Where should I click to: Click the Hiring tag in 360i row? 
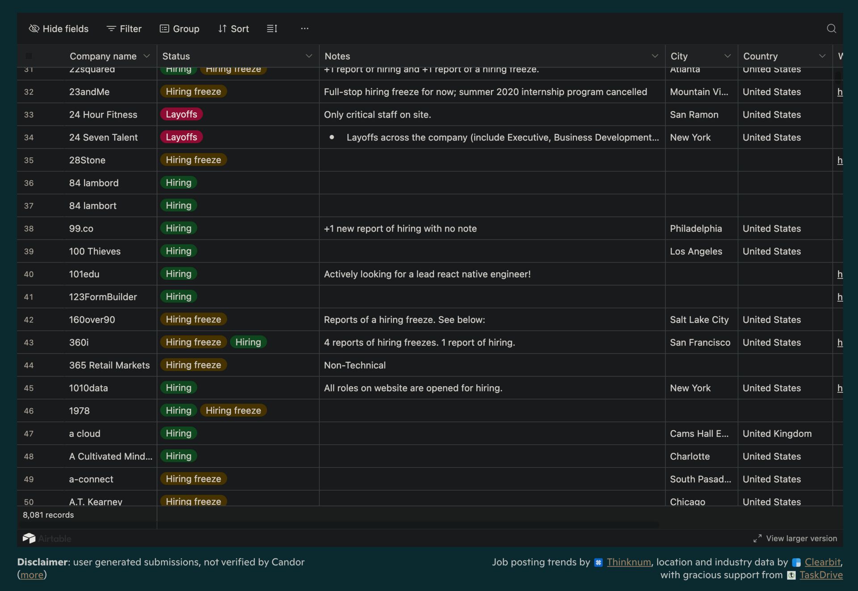coord(248,342)
